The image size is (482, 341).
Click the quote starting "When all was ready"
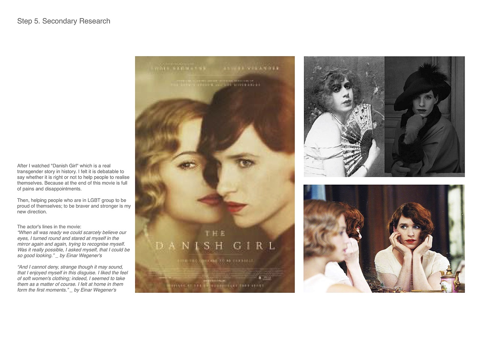[73, 244]
